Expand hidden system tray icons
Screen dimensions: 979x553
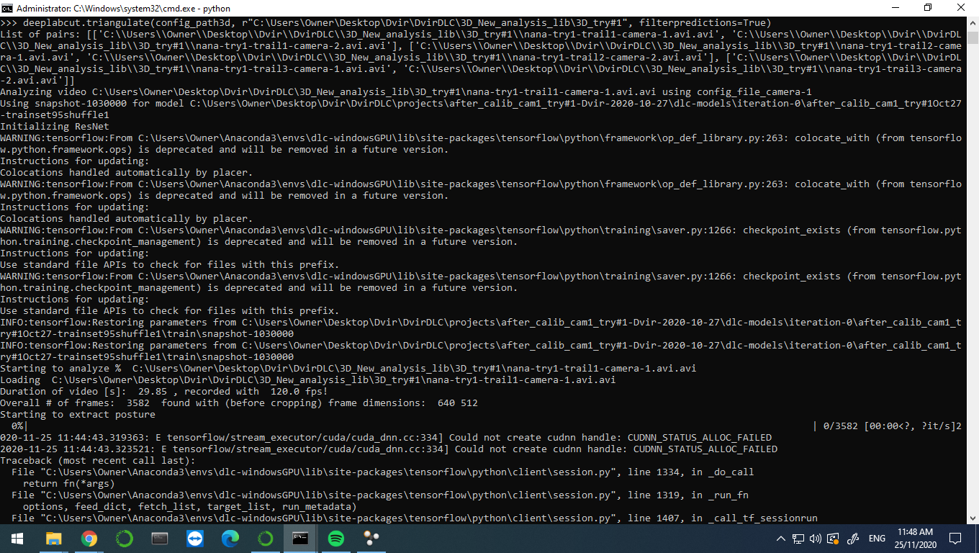(x=780, y=538)
